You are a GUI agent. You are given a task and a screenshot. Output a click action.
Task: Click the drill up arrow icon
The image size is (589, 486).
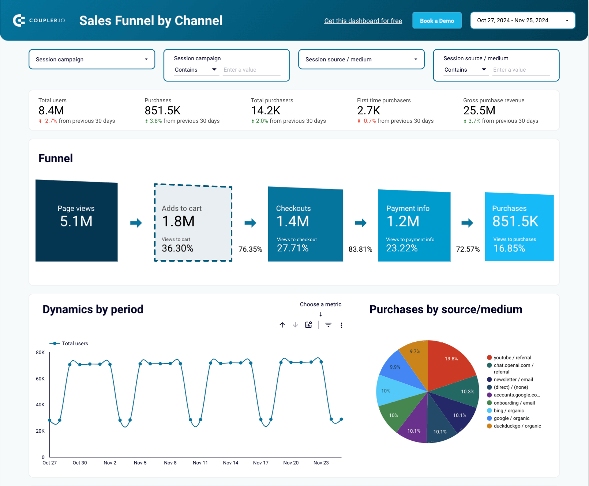click(x=282, y=325)
